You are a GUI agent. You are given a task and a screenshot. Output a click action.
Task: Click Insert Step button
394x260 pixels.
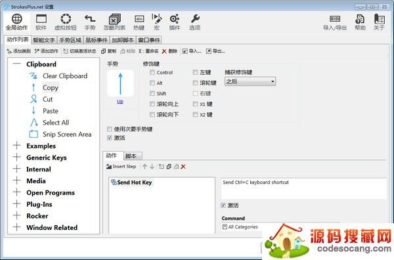121,167
